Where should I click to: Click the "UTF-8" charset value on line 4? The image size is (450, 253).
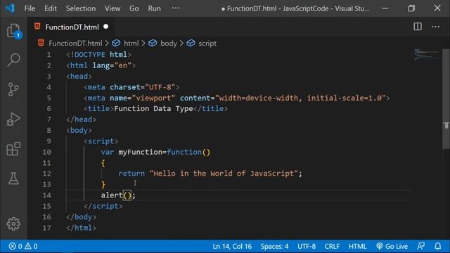(160, 87)
